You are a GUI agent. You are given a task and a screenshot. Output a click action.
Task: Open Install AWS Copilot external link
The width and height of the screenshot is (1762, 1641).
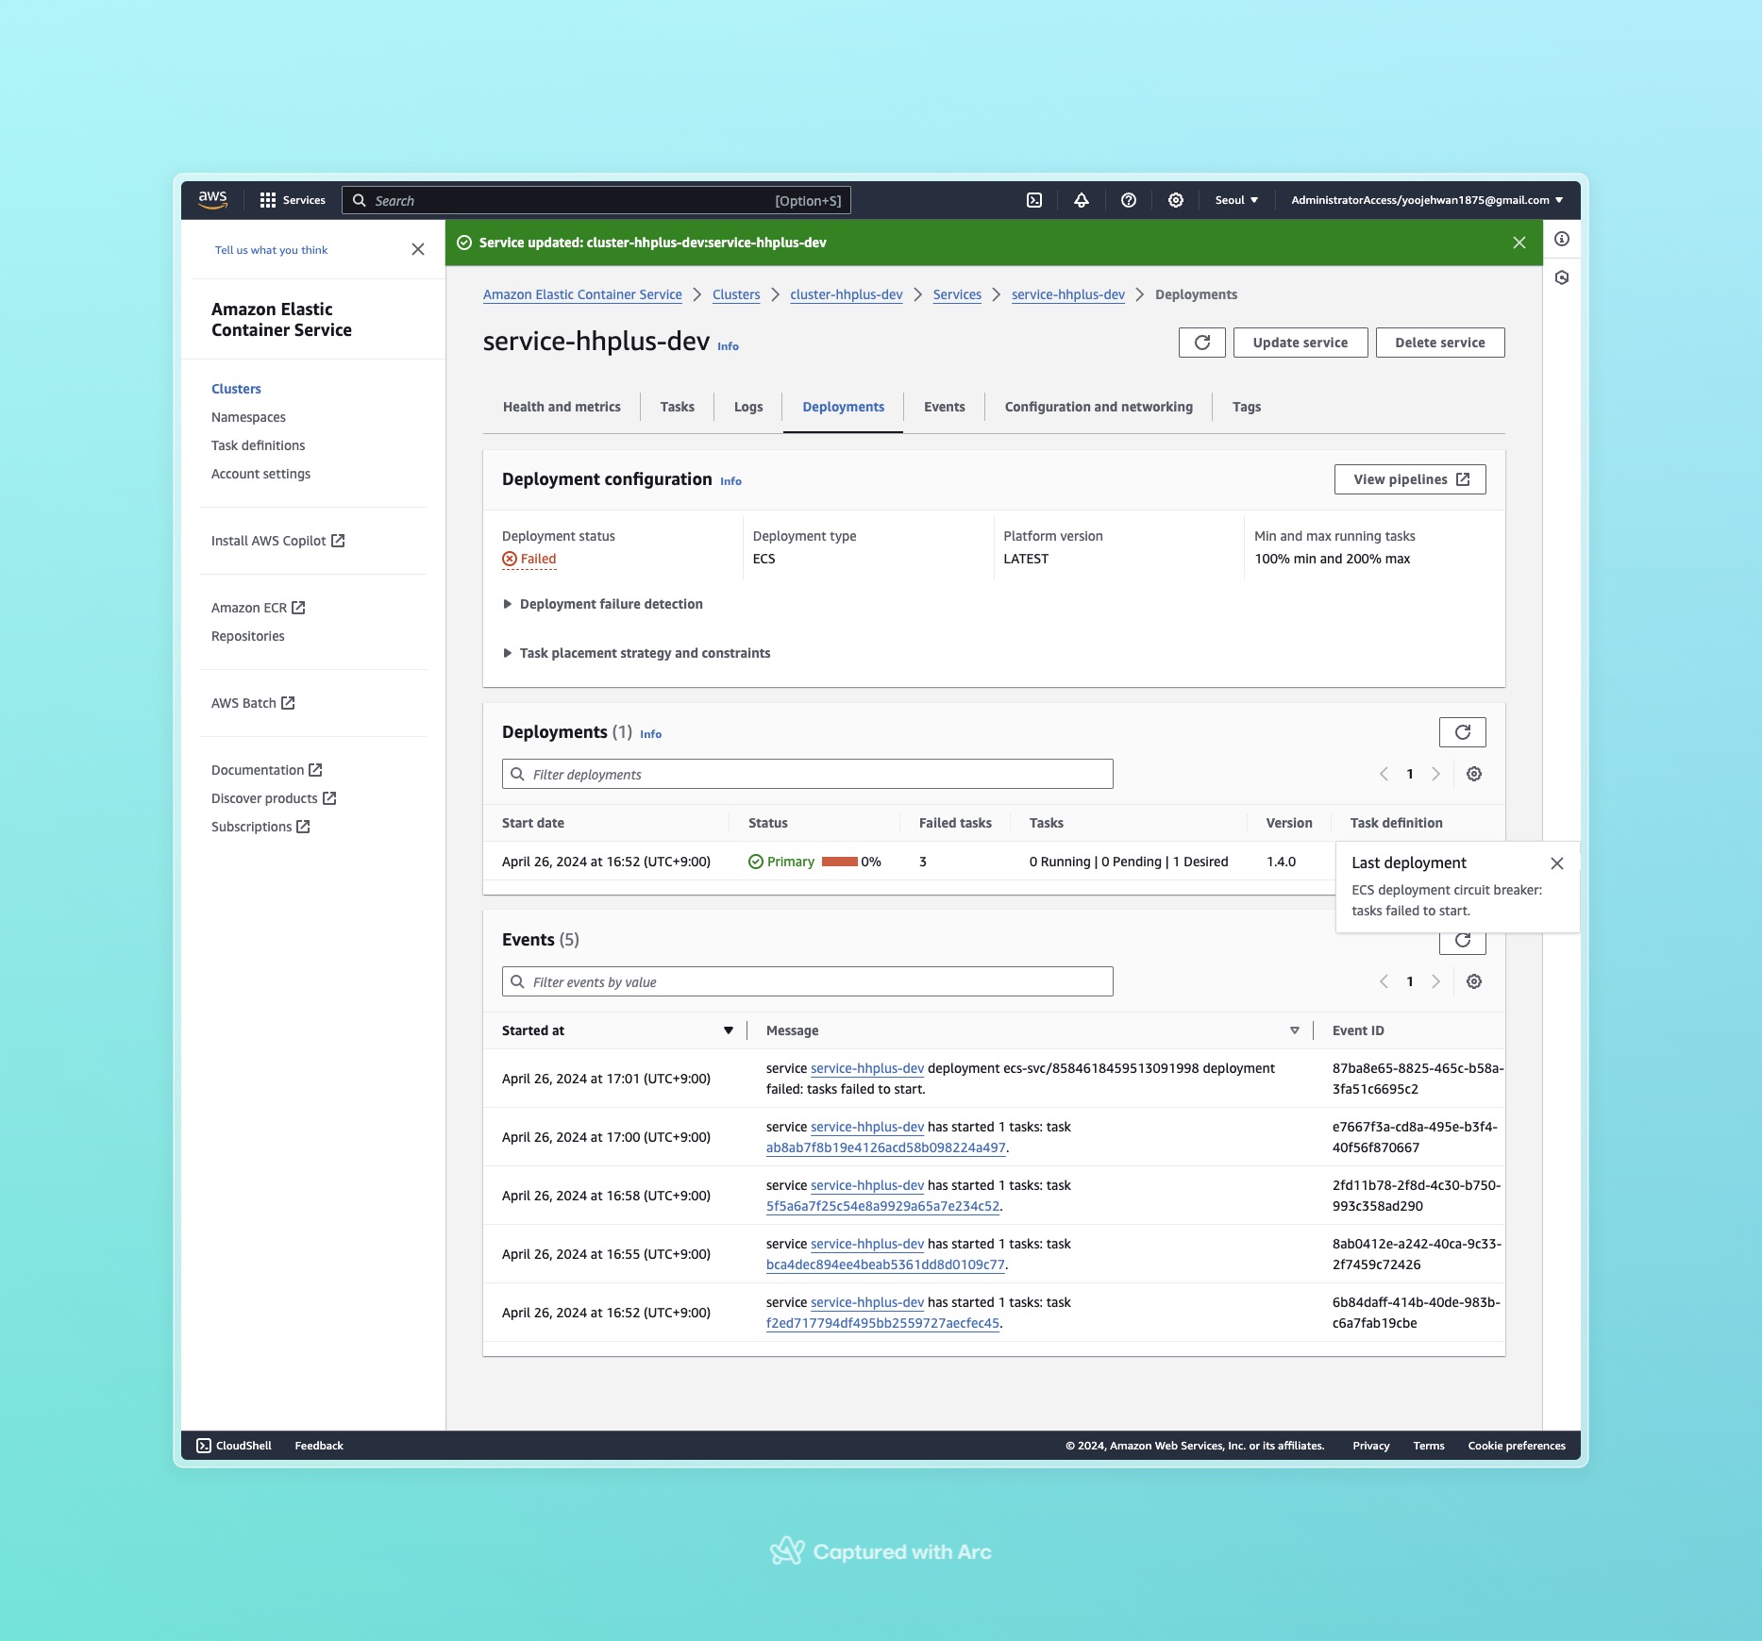[277, 541]
